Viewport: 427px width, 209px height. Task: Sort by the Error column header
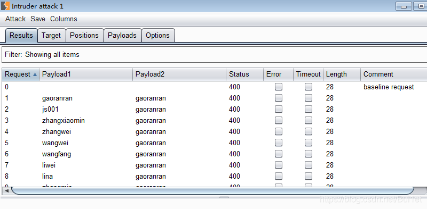click(278, 74)
